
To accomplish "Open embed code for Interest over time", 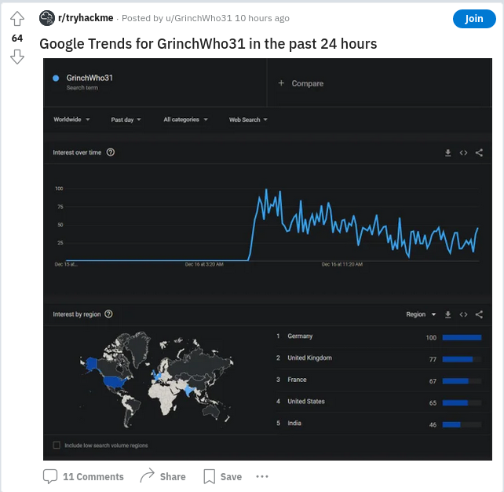I will (x=463, y=152).
